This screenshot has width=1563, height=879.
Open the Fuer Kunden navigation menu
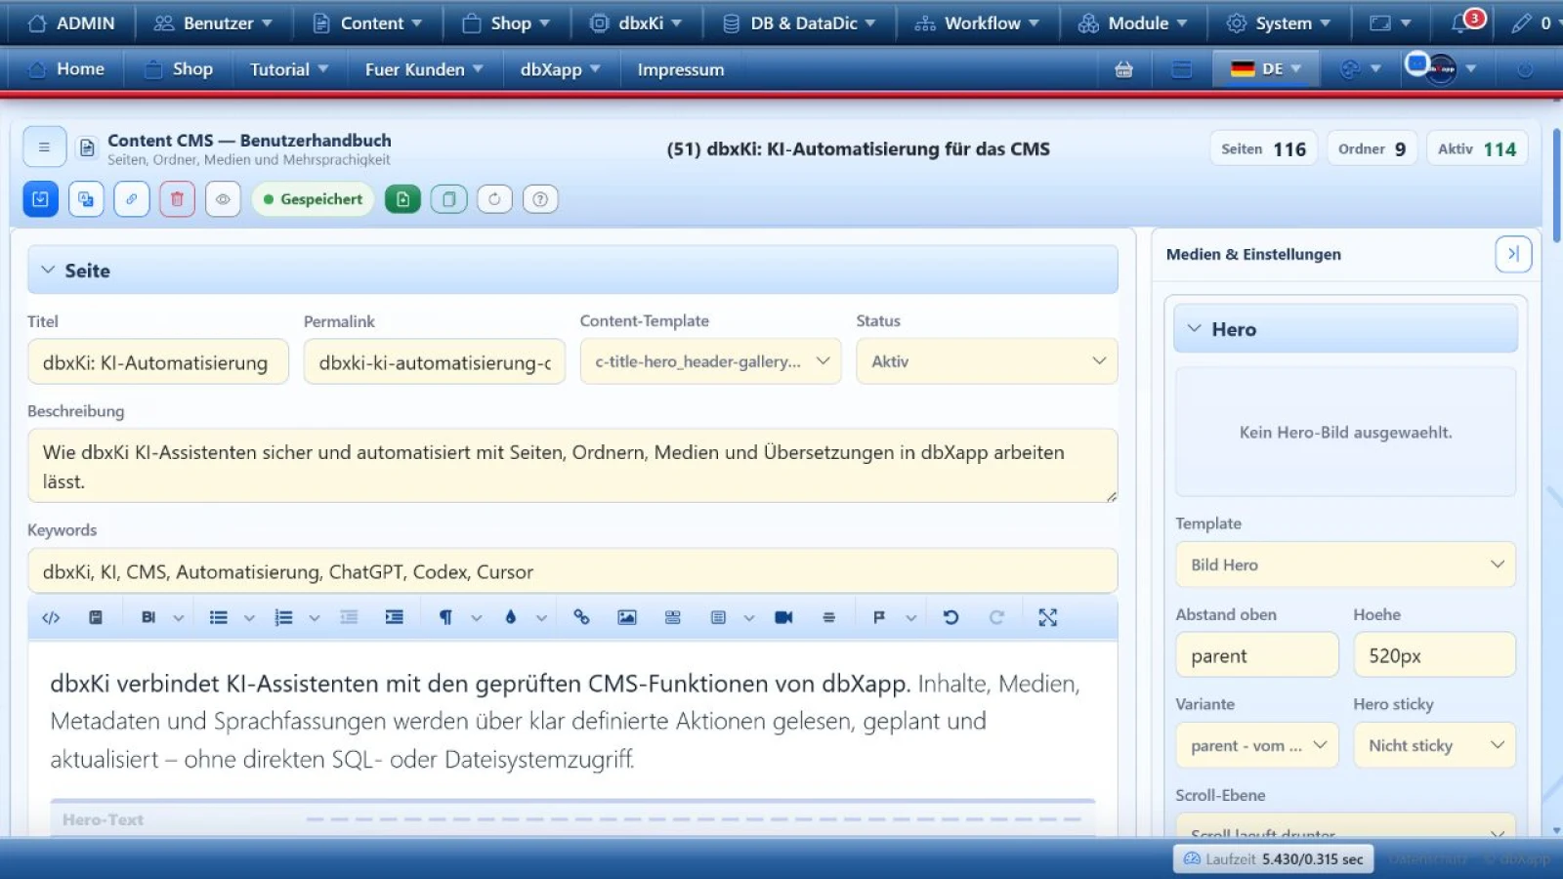pos(425,69)
